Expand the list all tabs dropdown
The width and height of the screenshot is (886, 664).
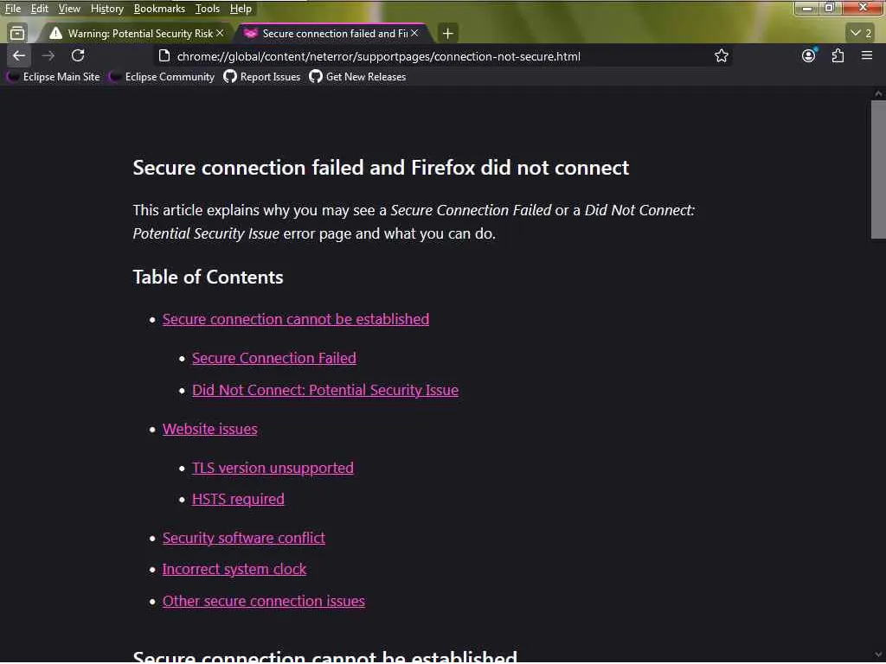pos(862,33)
